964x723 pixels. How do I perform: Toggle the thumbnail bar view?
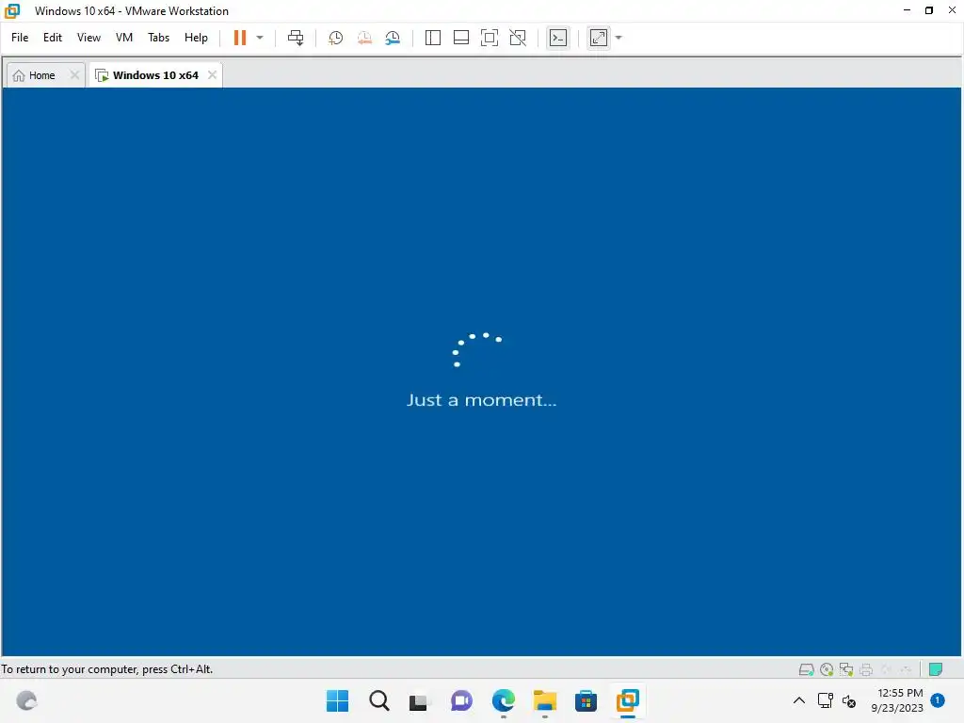[461, 38]
